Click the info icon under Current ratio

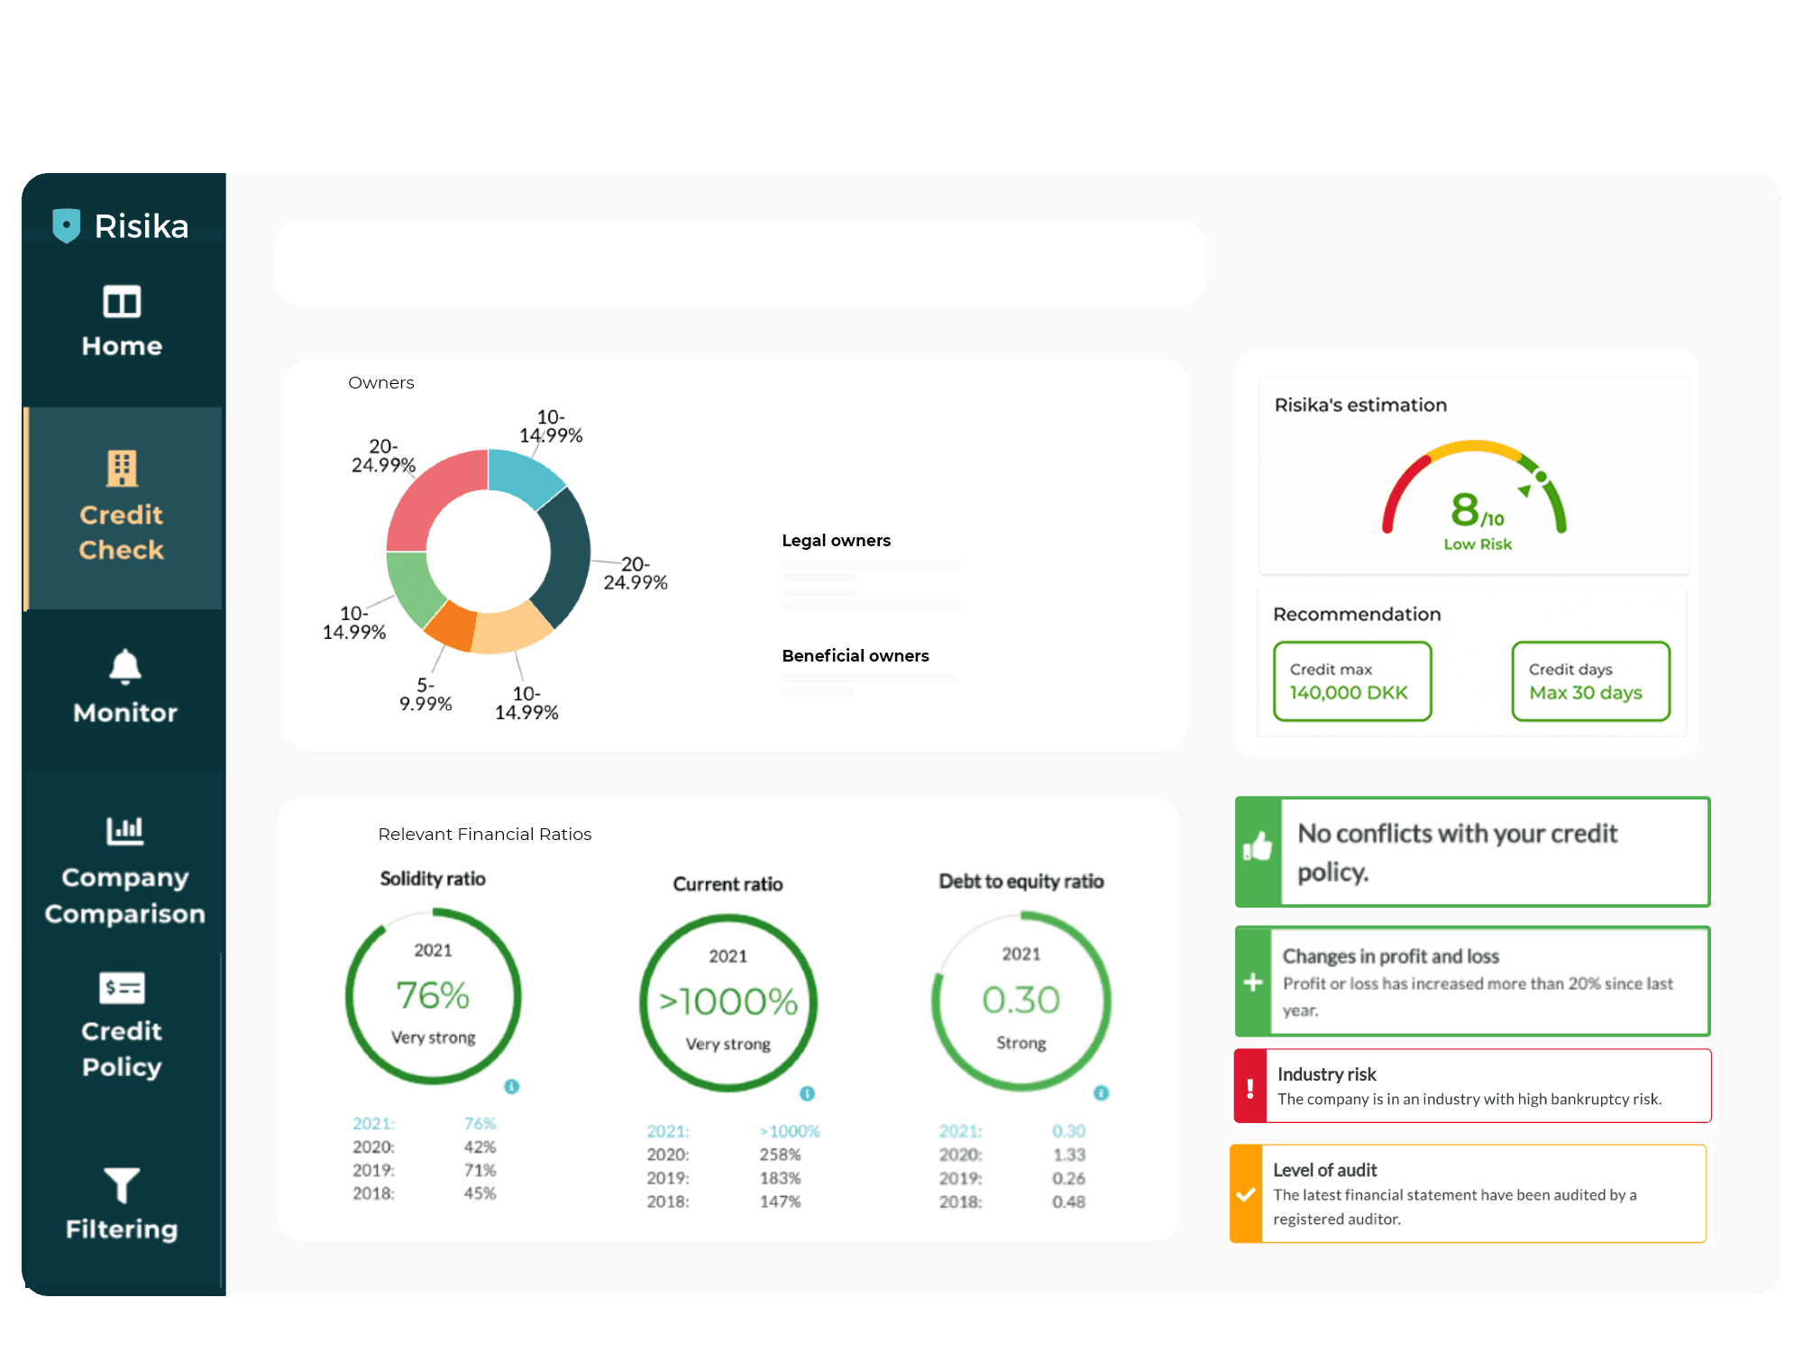[x=807, y=1093]
